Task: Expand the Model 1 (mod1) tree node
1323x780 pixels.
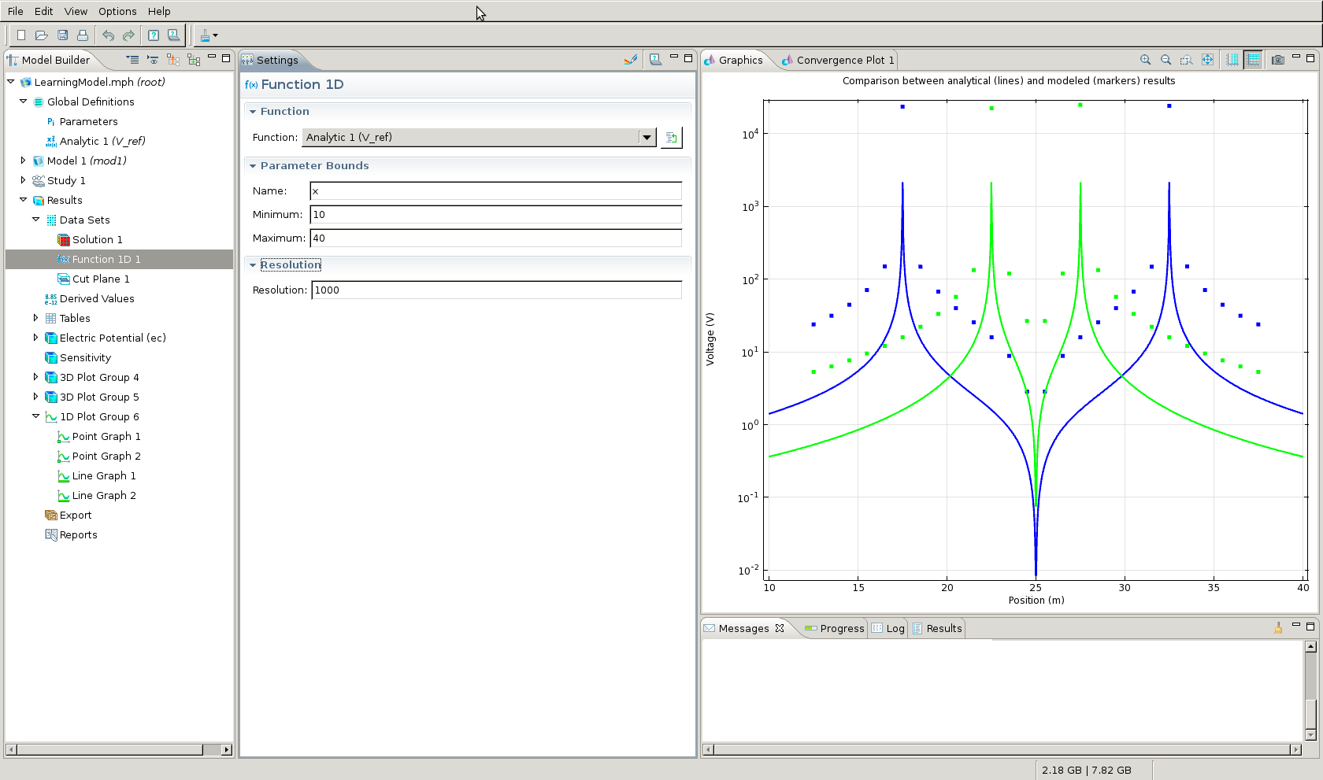Action: click(23, 161)
